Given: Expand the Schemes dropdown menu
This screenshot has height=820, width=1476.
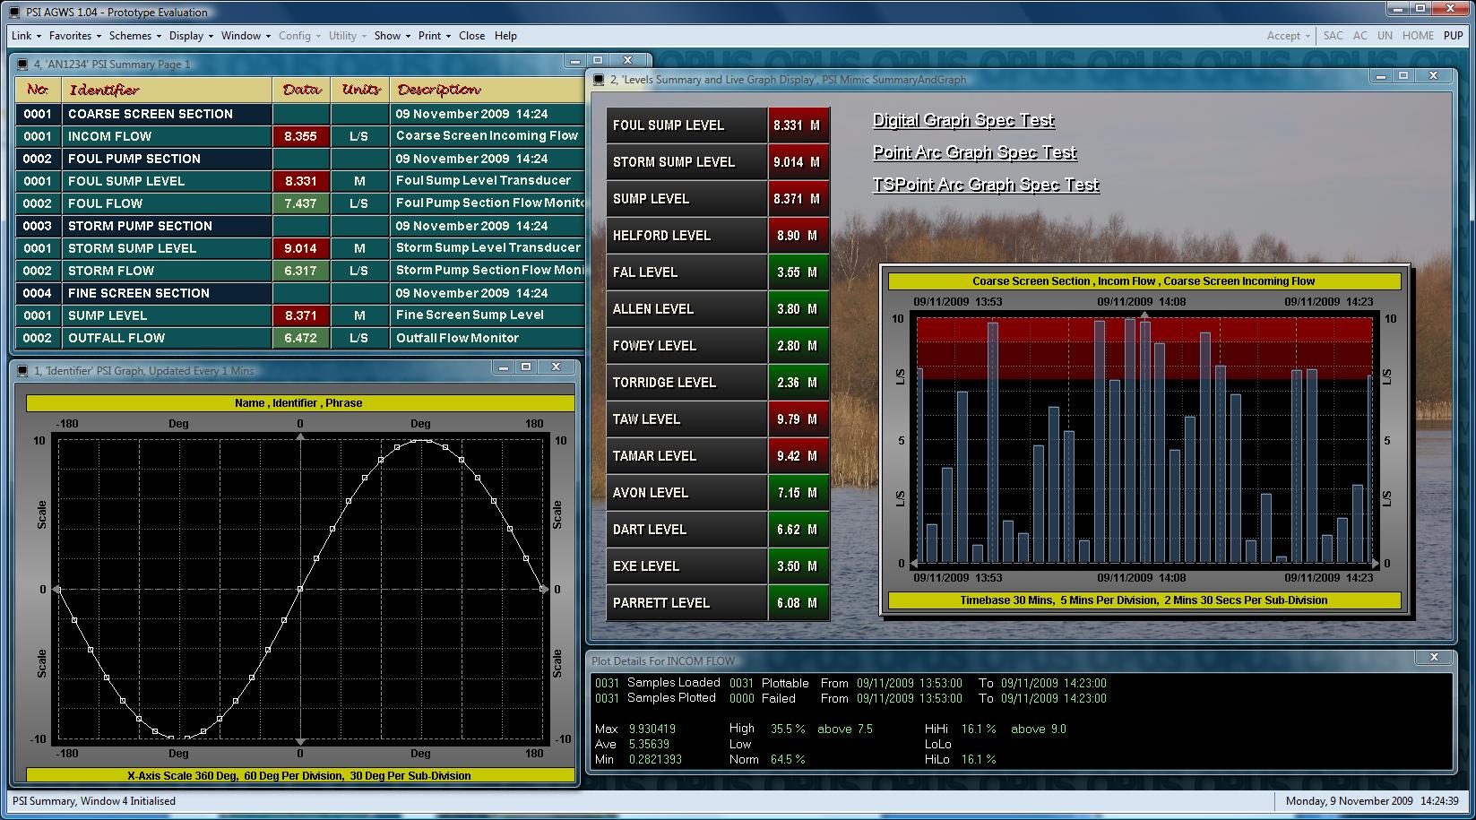Looking at the screenshot, I should (134, 36).
